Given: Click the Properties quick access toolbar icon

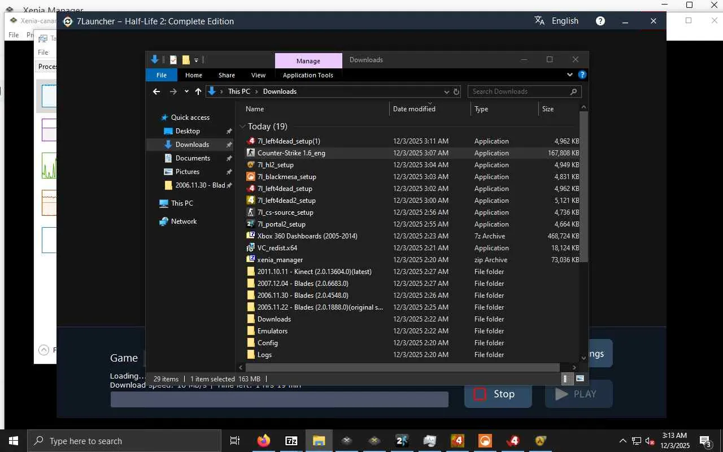Looking at the screenshot, I should pos(173,60).
